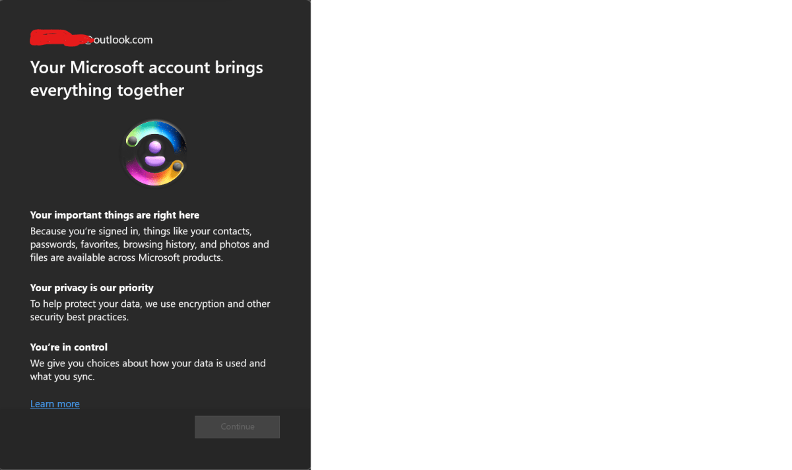The width and height of the screenshot is (792, 470).
Task: Click the 'You're in control' heading
Action: pyautogui.click(x=69, y=347)
